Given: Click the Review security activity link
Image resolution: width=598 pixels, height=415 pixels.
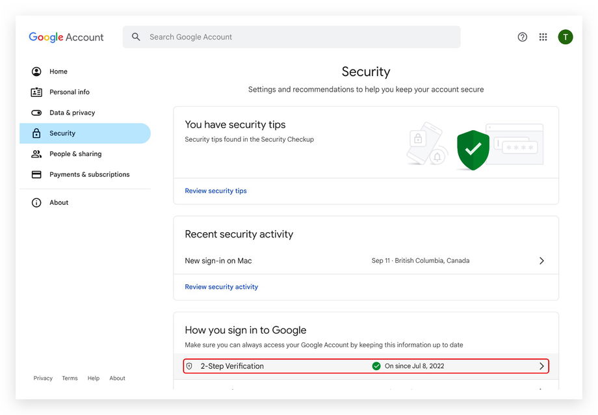Looking at the screenshot, I should (x=221, y=287).
